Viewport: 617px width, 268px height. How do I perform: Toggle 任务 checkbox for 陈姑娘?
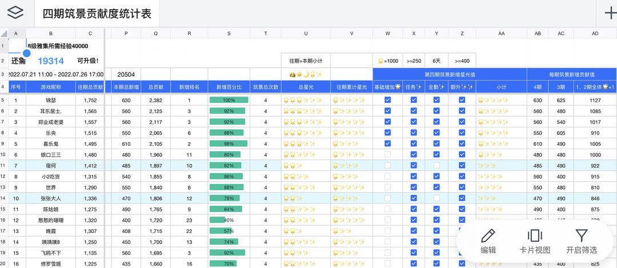click(414, 209)
